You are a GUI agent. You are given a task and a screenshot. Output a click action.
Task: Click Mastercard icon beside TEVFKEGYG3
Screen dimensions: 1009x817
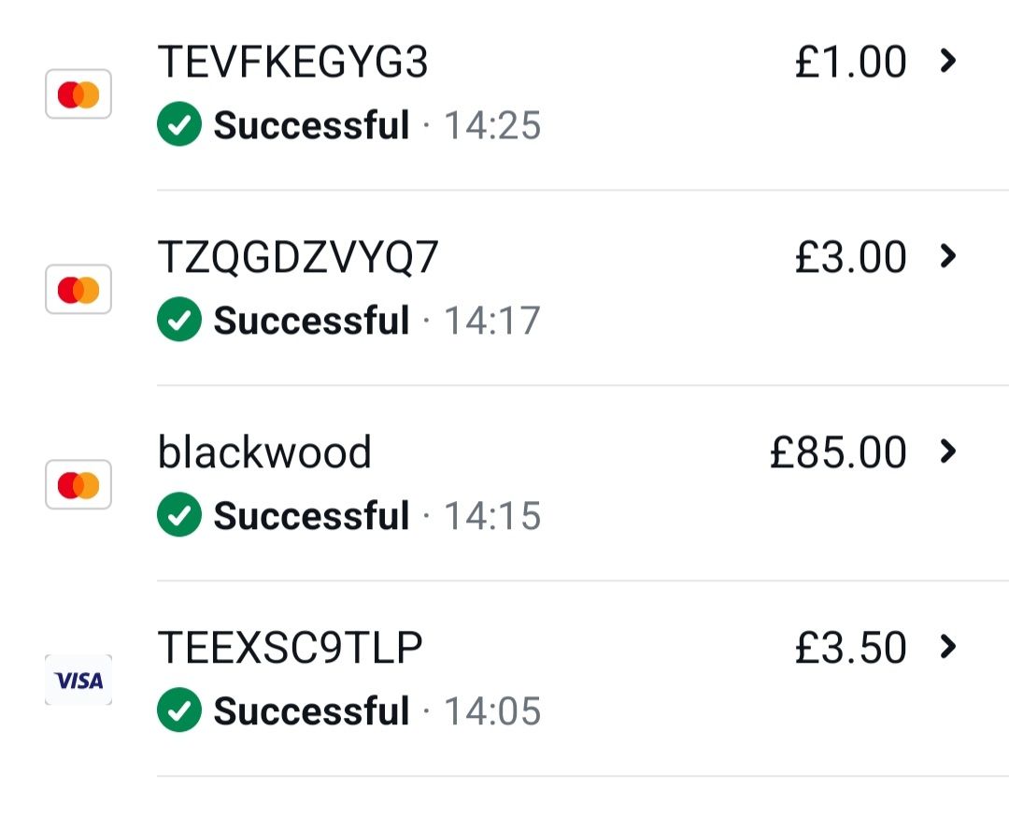pyautogui.click(x=78, y=94)
